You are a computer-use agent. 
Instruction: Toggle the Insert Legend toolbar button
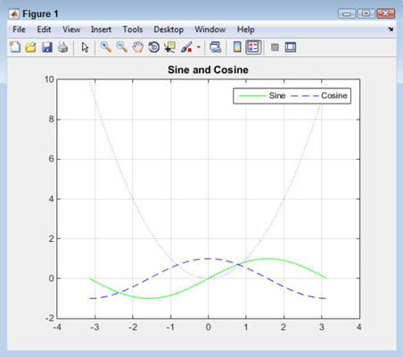coord(253,47)
